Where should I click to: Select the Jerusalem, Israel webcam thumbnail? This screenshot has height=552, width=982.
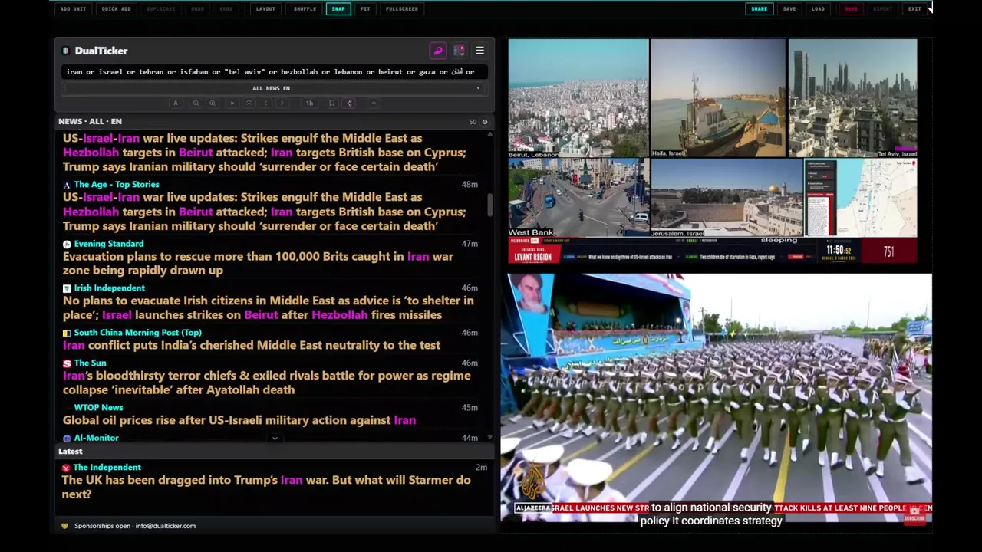pyautogui.click(x=727, y=199)
